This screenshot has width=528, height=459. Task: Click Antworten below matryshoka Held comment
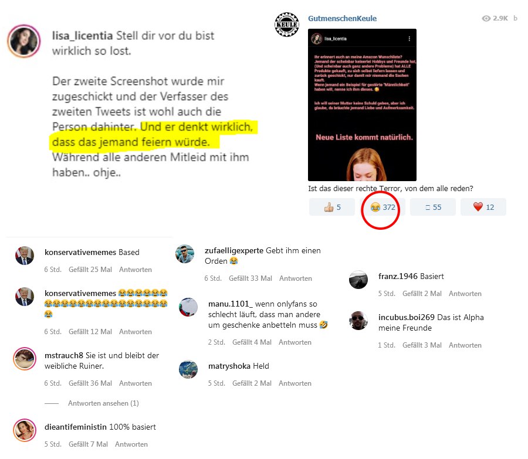(295, 383)
